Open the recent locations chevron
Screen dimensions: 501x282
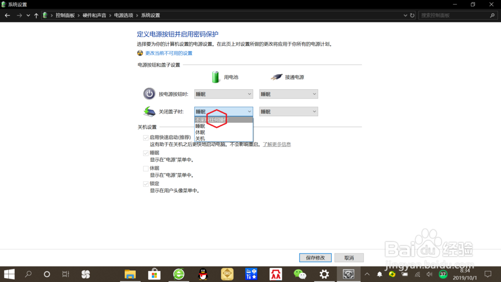point(28,16)
